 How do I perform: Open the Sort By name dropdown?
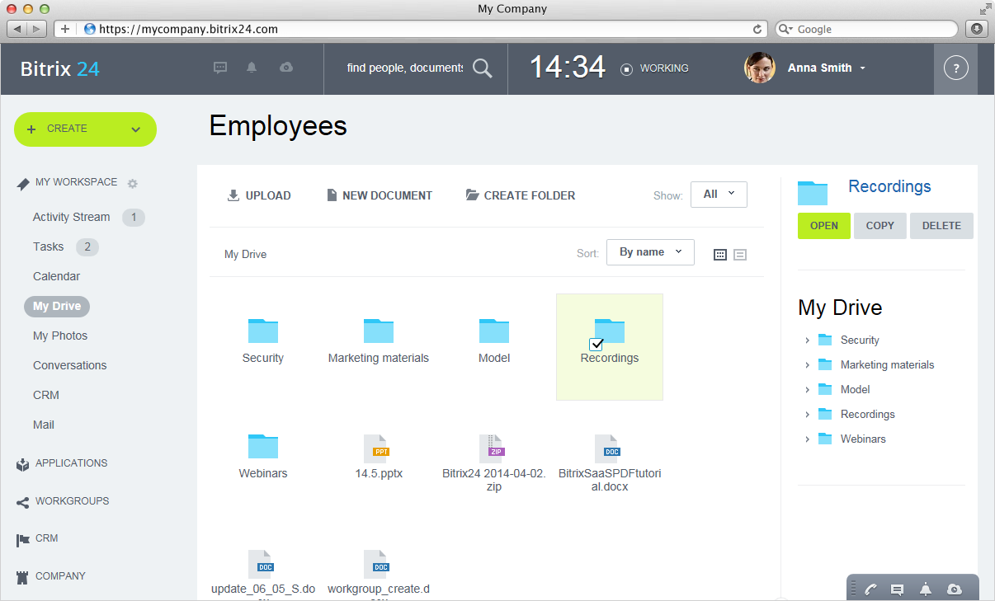(650, 252)
